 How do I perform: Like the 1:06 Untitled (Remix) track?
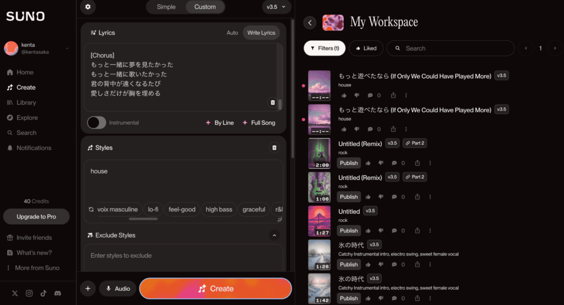pos(368,197)
